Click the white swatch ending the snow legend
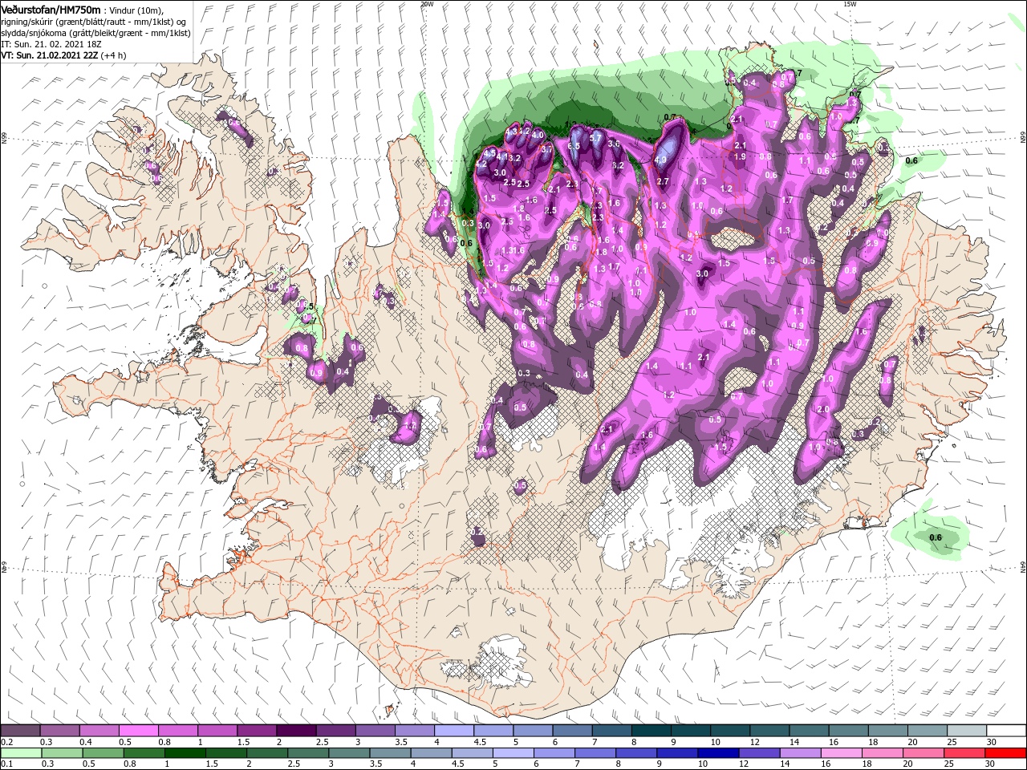This screenshot has width=1027, height=770. [1007, 731]
